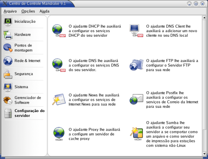The image size is (208, 159).
Task: Select the Configuração do servidor server icon
Action: pos(8,113)
